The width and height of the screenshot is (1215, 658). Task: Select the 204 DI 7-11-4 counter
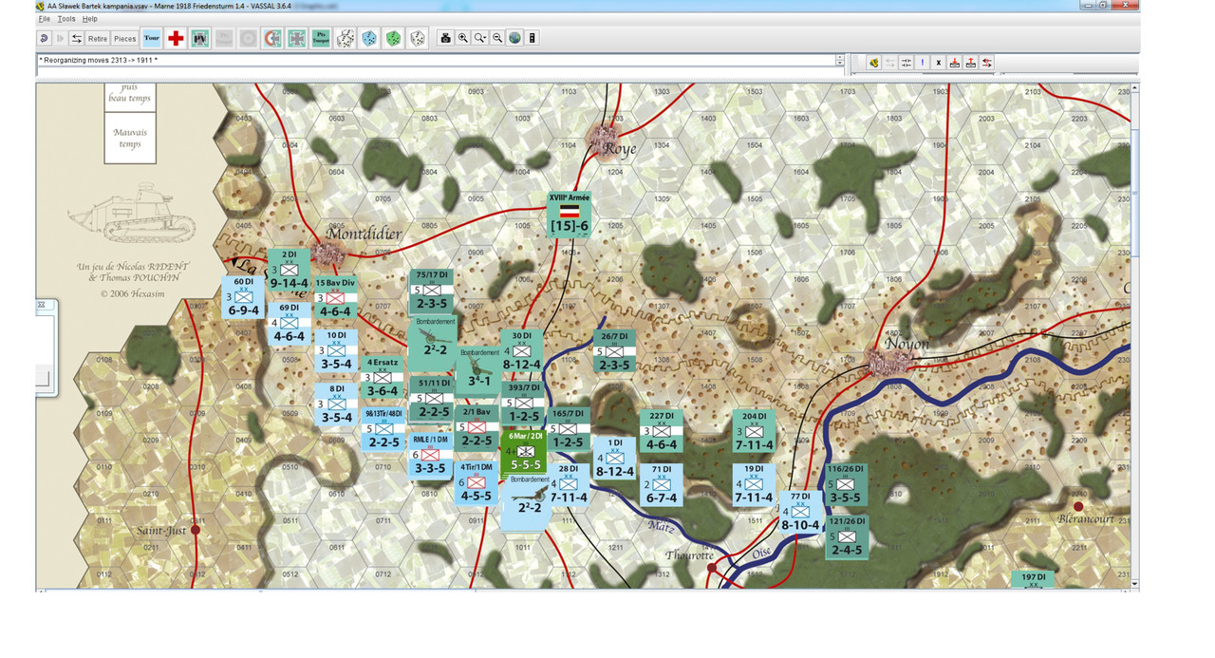click(755, 431)
